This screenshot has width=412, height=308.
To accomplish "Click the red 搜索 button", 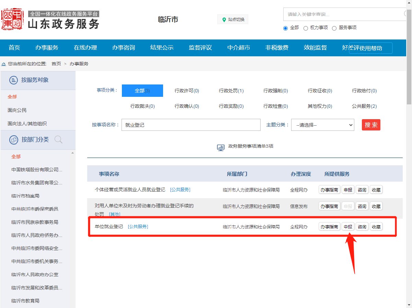I will tap(371, 125).
